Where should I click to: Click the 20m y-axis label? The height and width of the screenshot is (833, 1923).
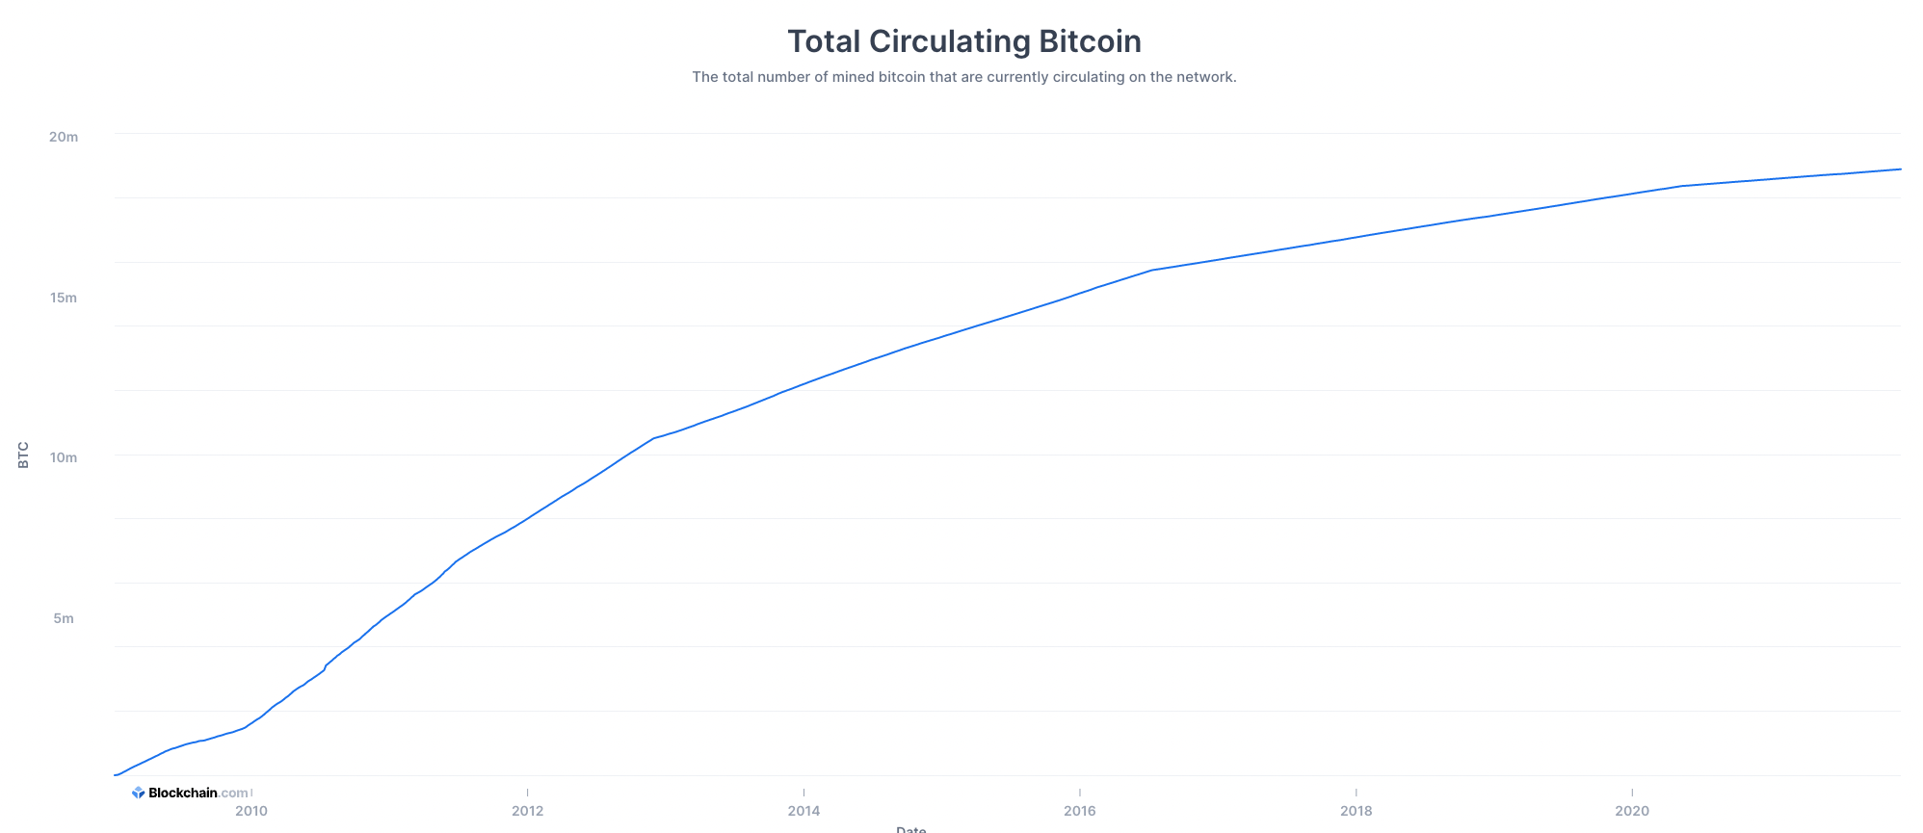(x=64, y=137)
